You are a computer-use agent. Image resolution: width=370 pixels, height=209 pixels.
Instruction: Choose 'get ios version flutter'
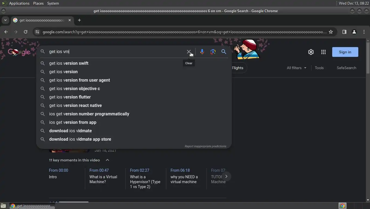[x=134, y=97]
